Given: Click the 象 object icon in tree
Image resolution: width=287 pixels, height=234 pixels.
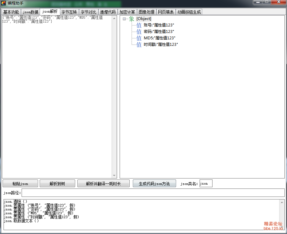Looking at the screenshot, I should pyautogui.click(x=132, y=19).
